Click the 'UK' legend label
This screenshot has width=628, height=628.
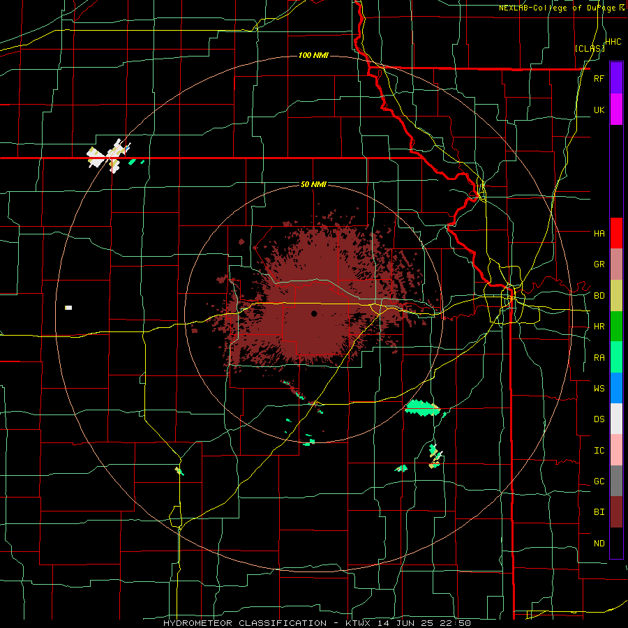tap(599, 110)
